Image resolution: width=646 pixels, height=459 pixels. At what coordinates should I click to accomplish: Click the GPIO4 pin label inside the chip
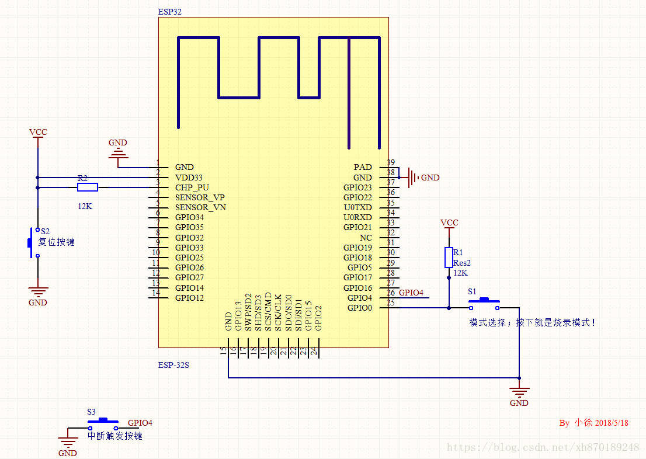(360, 298)
